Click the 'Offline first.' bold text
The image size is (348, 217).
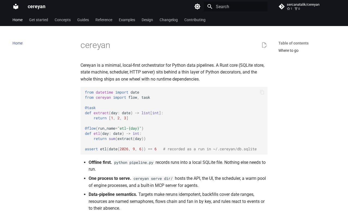coord(100,162)
